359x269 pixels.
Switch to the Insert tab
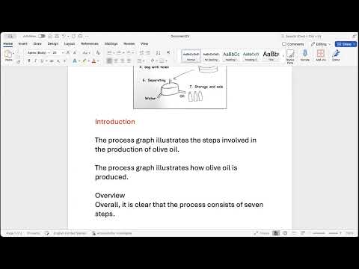point(22,44)
